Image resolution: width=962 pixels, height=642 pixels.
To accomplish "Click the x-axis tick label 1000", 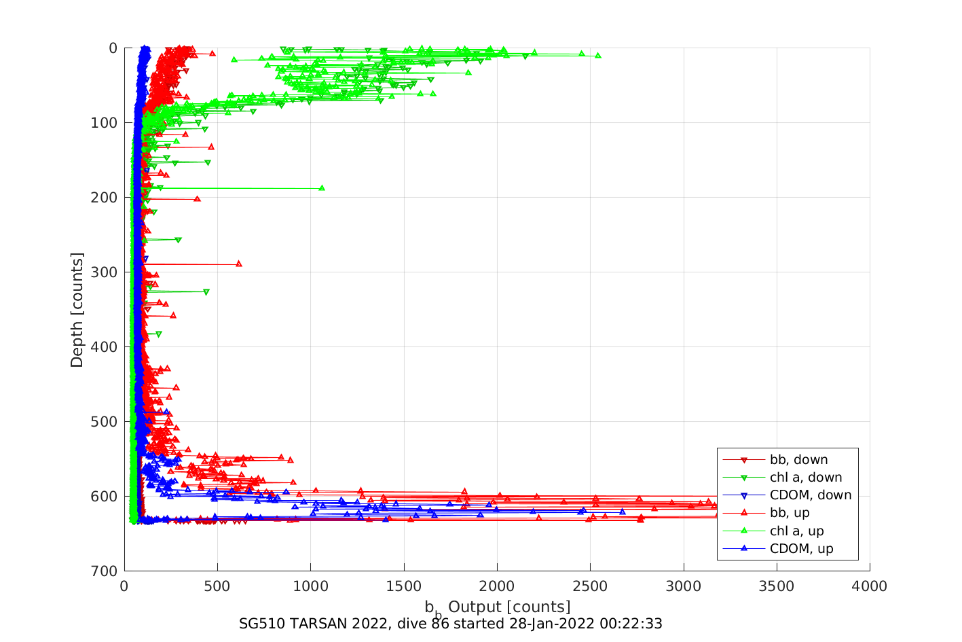I will pos(310,586).
